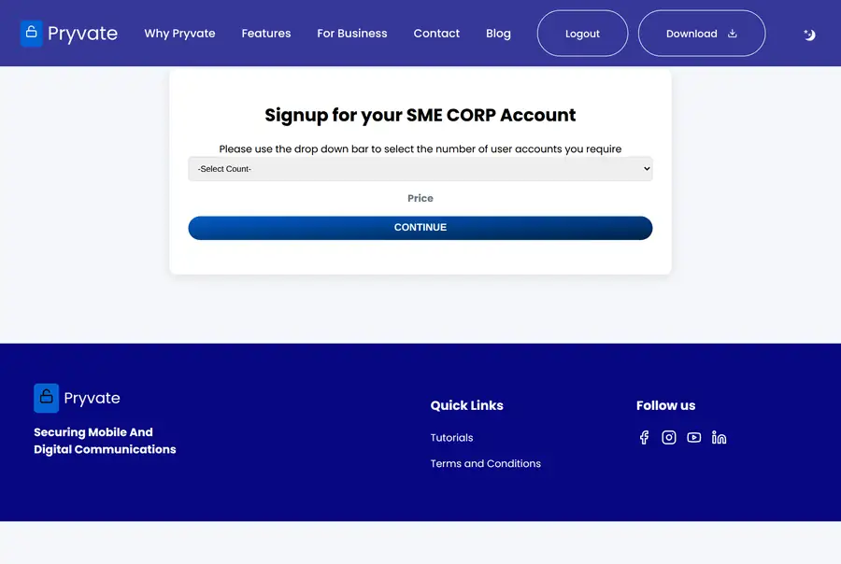Image resolution: width=841 pixels, height=564 pixels.
Task: Open the Features menu item
Action: tap(266, 34)
